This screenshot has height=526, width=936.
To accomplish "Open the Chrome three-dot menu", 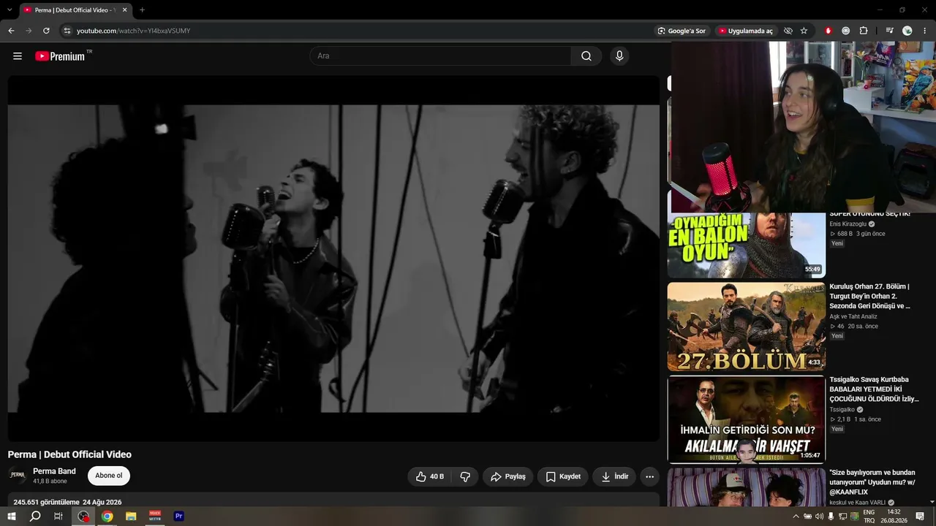I will click(x=925, y=31).
